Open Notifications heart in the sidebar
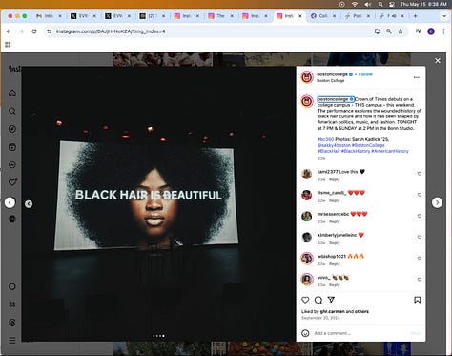 (x=12, y=182)
